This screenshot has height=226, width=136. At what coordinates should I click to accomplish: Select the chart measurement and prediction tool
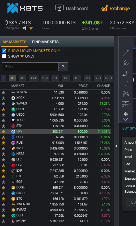coord(126,104)
